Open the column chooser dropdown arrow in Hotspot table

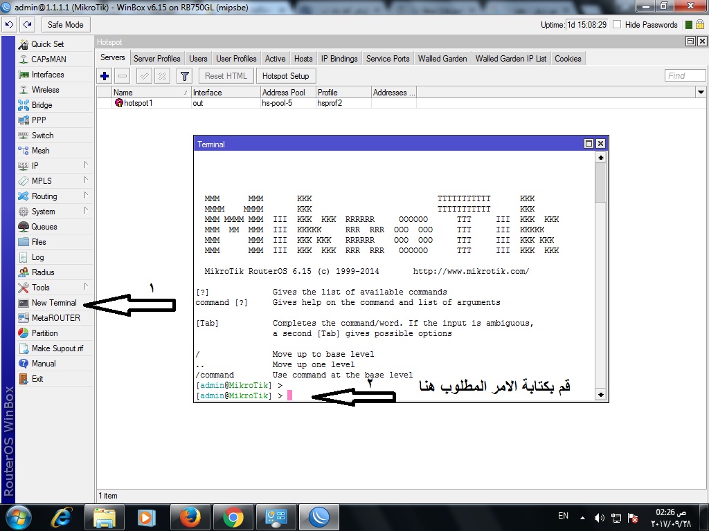(701, 92)
